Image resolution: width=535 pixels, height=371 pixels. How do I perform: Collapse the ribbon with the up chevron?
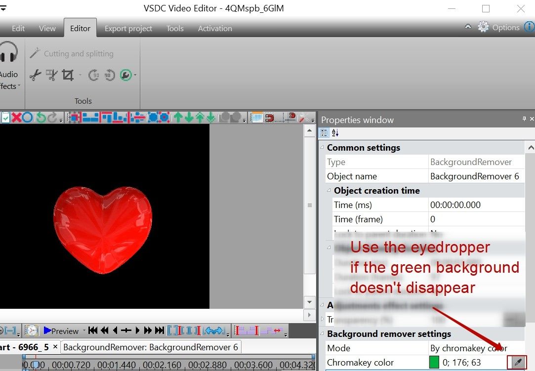468,26
